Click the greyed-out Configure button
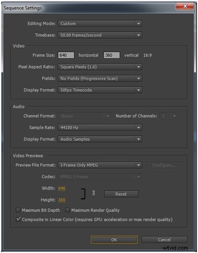 pos(163,165)
